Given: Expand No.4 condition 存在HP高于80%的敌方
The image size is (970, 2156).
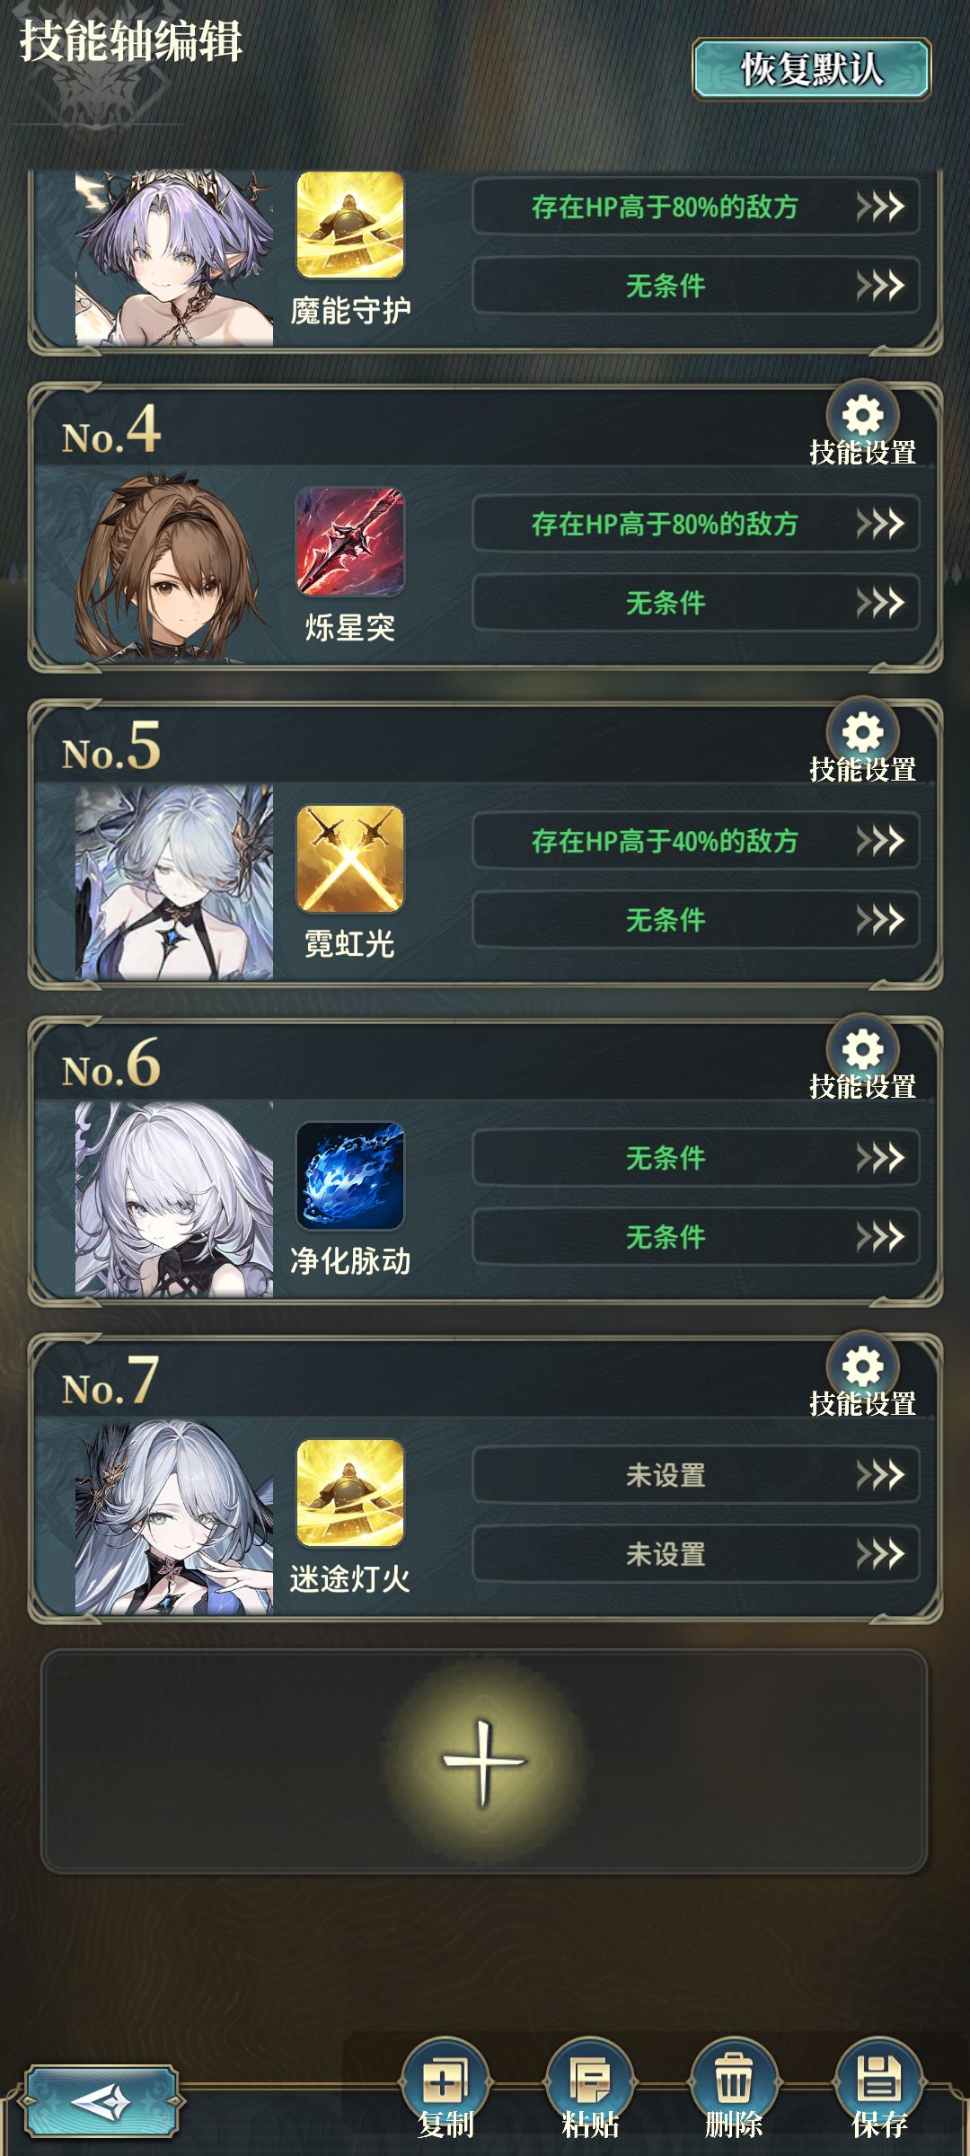Looking at the screenshot, I should point(696,523).
